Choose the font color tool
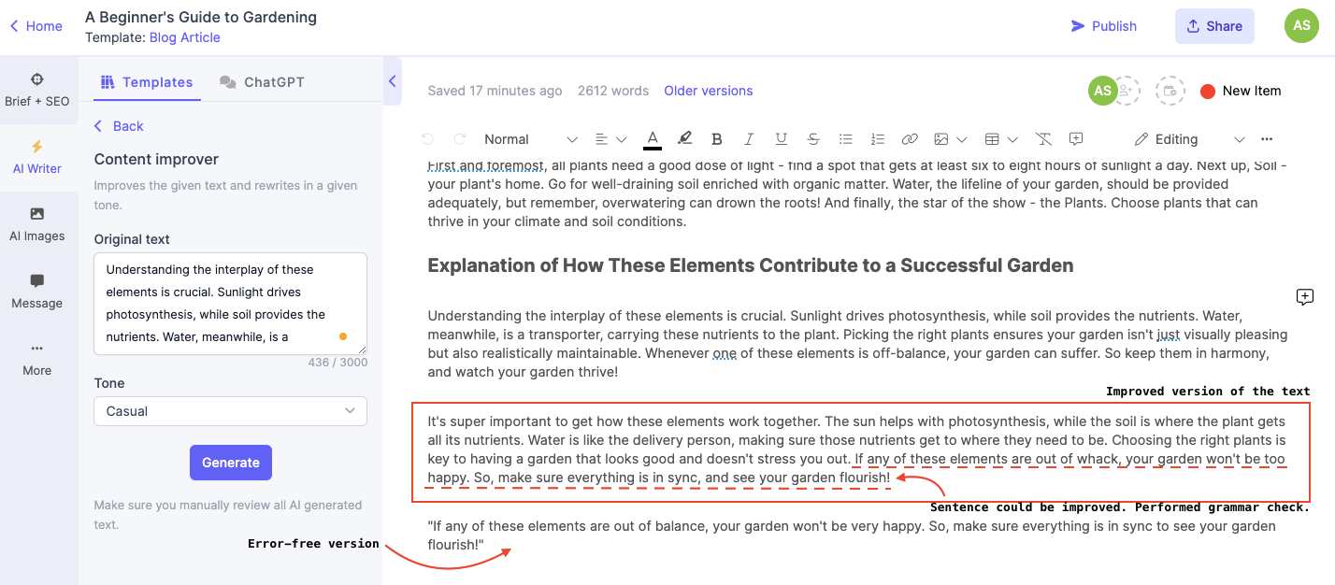Image resolution: width=1335 pixels, height=585 pixels. 653,139
